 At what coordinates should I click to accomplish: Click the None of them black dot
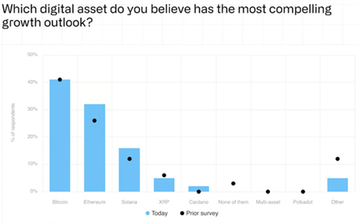coord(233,183)
